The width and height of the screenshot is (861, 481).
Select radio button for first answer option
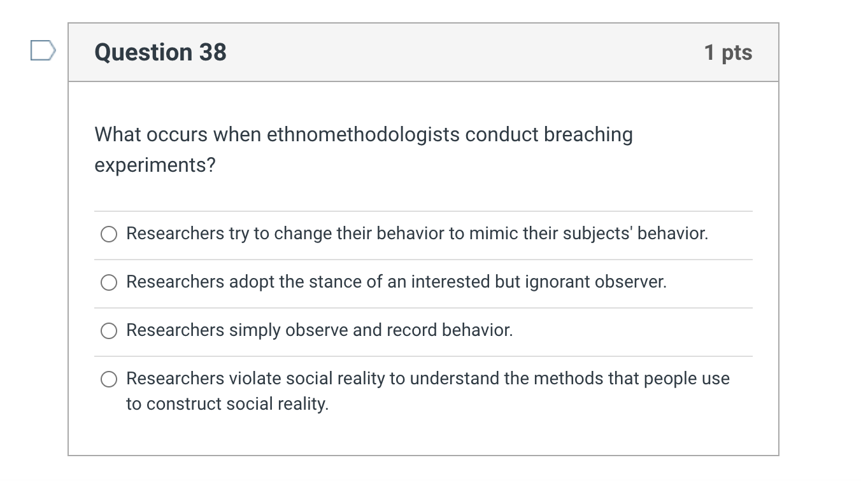click(108, 234)
